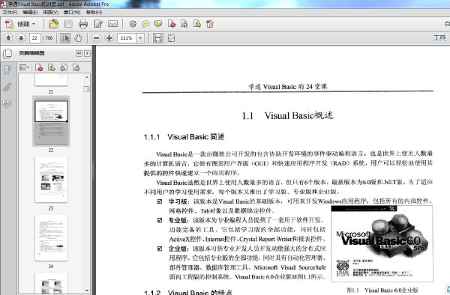The width and height of the screenshot is (450, 295).
Task: Delete selected page in thumbnails panel
Action: (39, 67)
